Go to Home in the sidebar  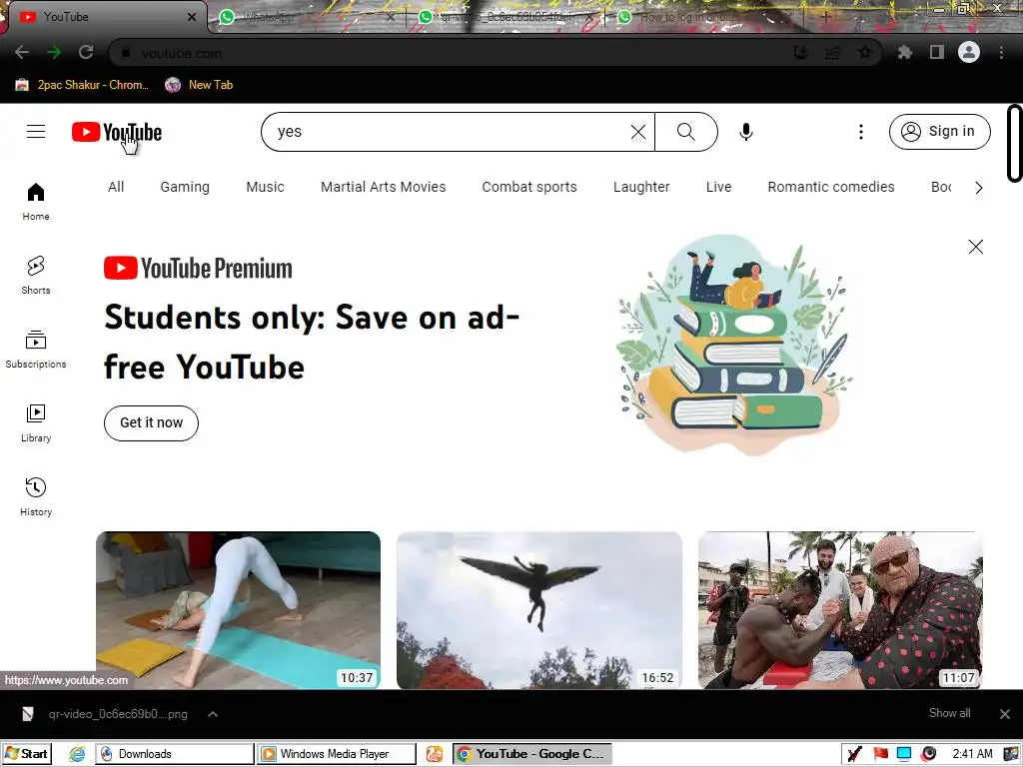click(36, 202)
